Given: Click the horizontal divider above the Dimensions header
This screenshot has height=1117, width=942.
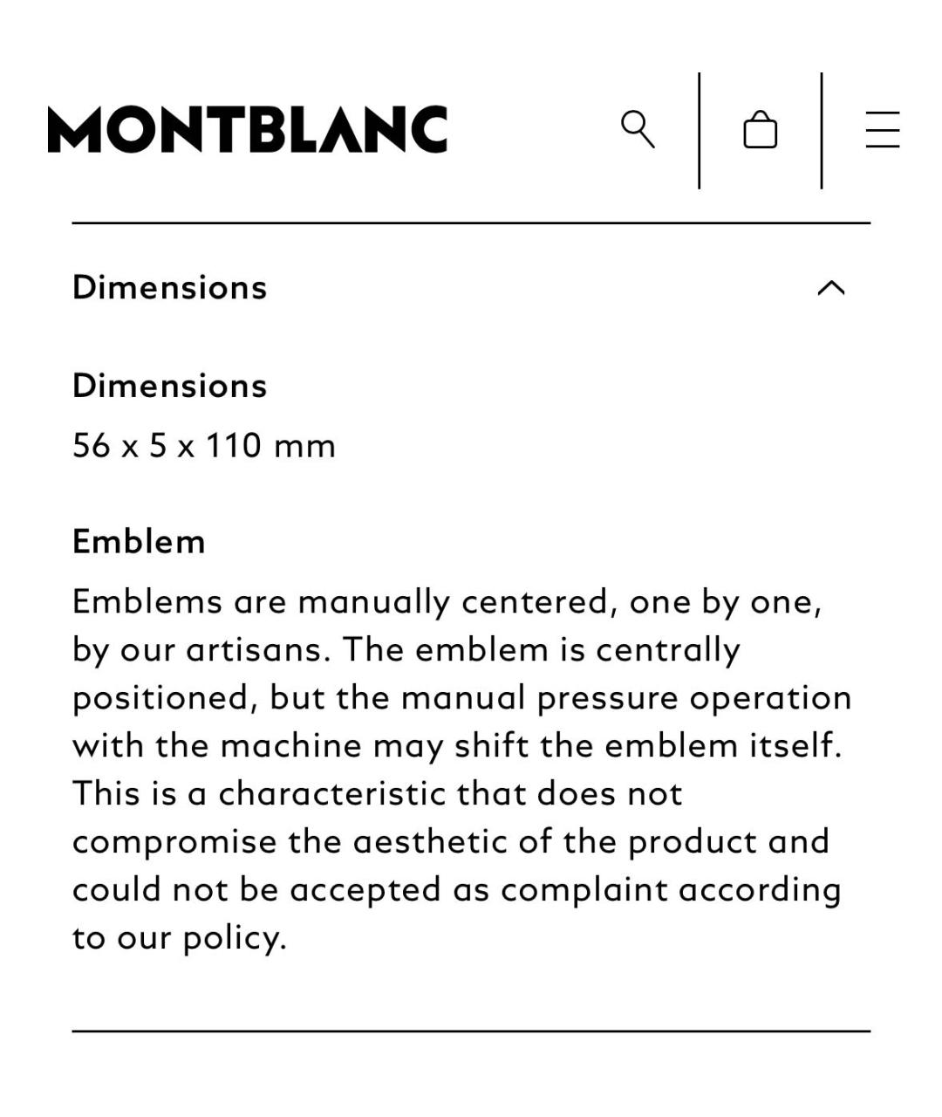Looking at the screenshot, I should (471, 223).
